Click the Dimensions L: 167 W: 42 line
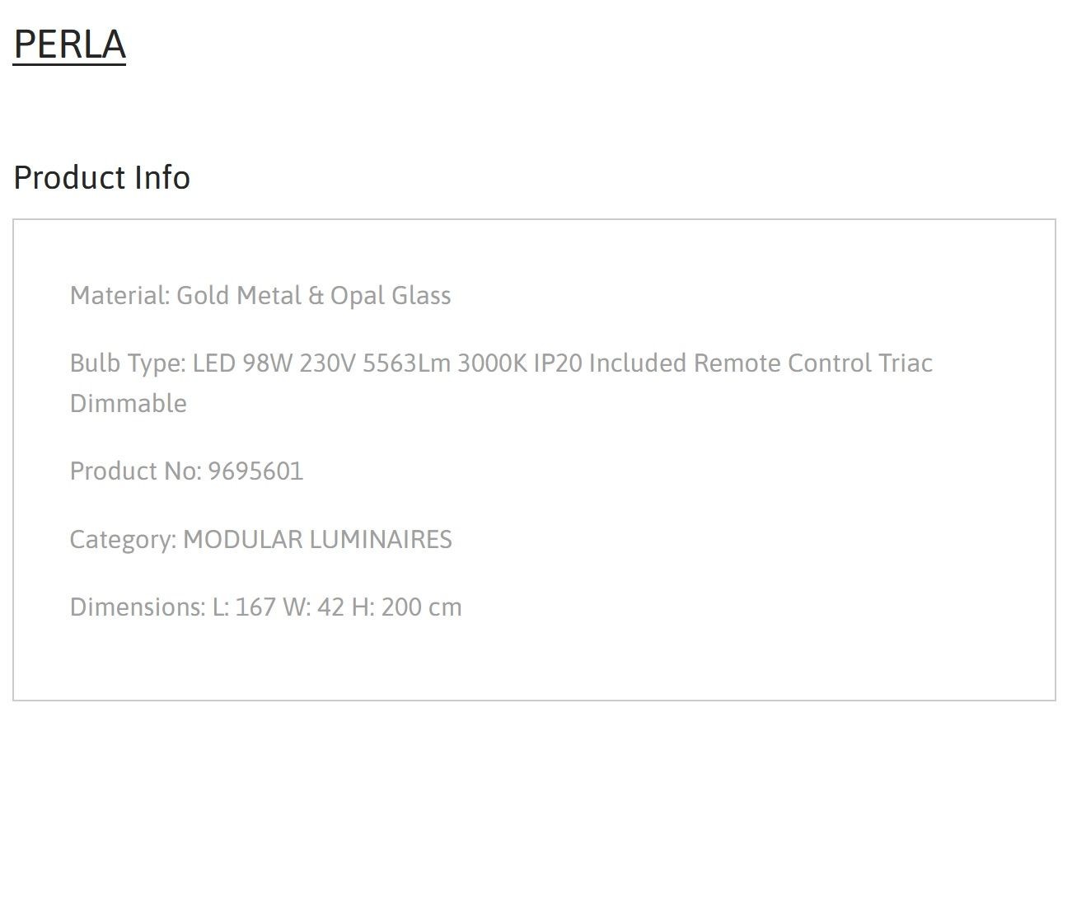The height and width of the screenshot is (914, 1072). (266, 607)
